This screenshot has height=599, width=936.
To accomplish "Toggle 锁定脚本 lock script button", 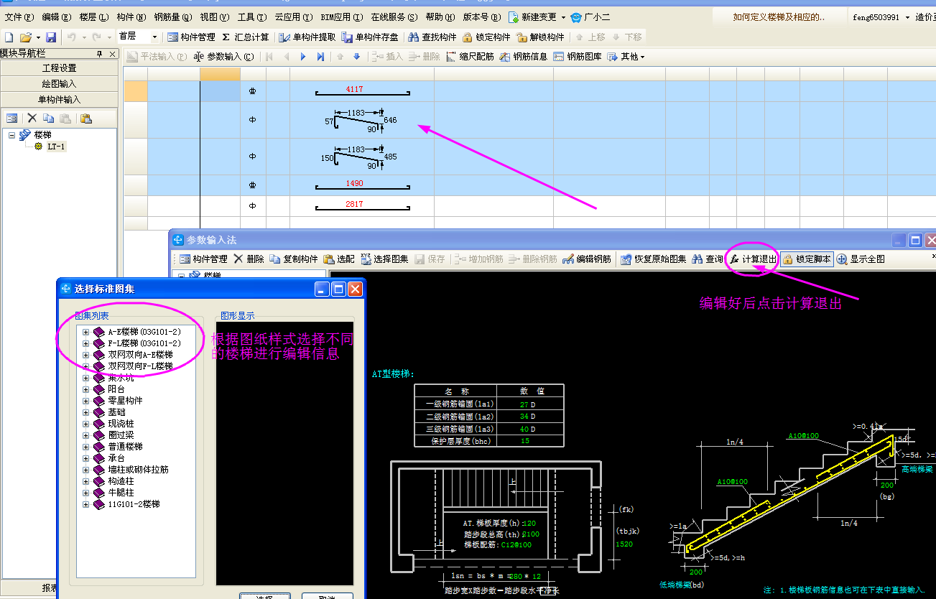I will pyautogui.click(x=807, y=259).
